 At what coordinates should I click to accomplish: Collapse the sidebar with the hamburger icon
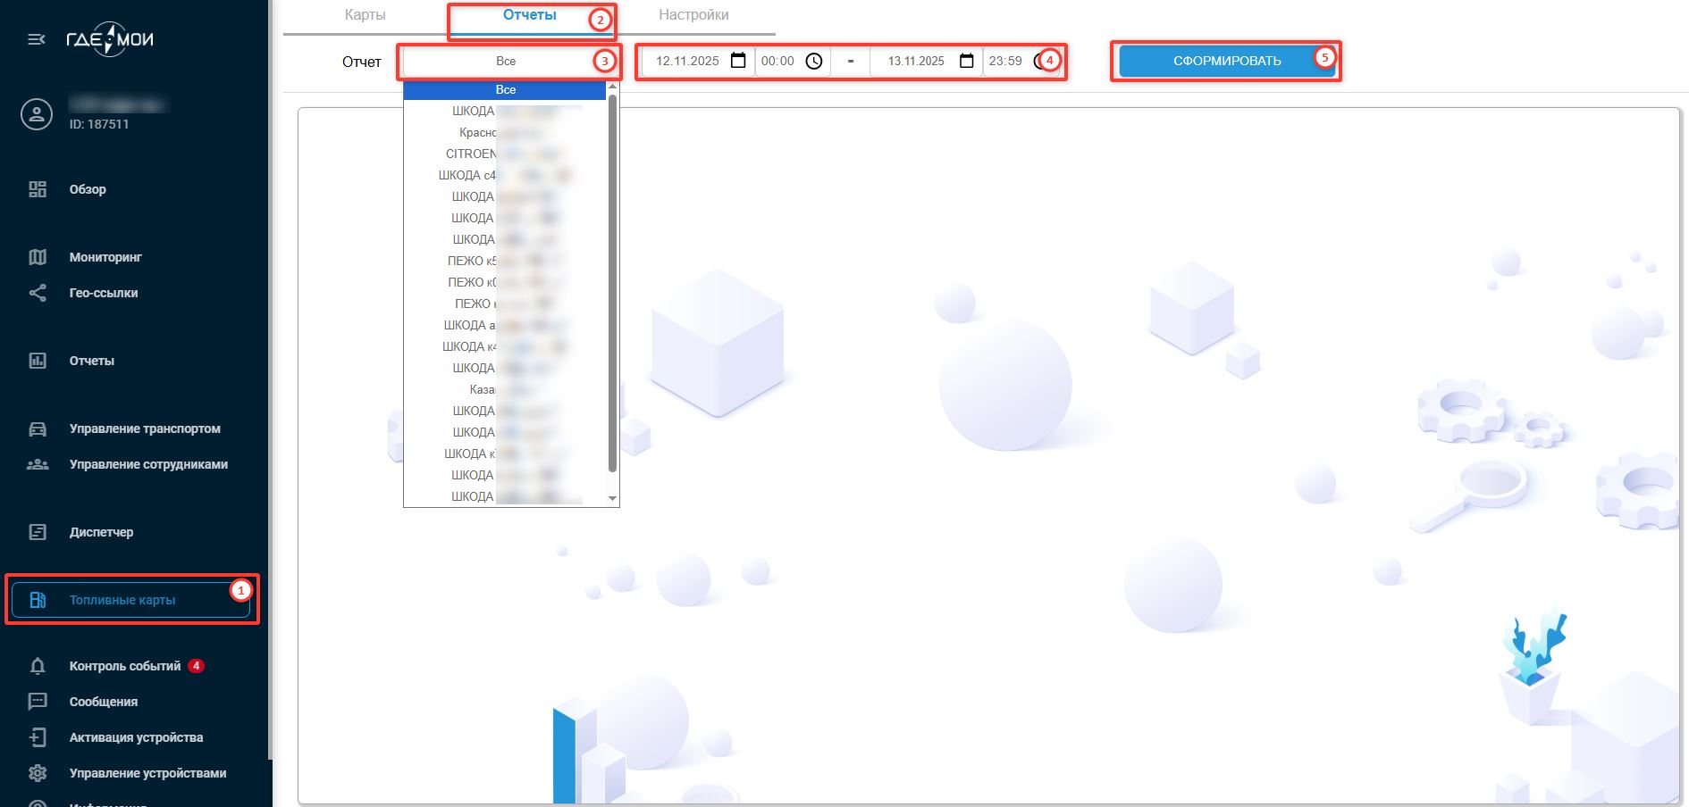tap(37, 39)
